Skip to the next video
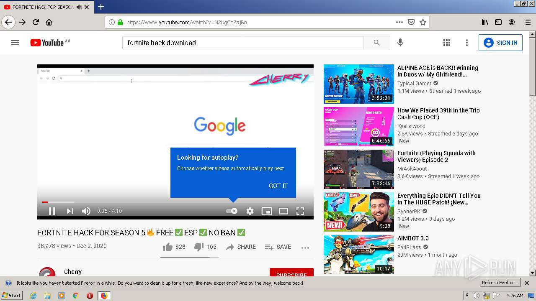This screenshot has width=536, height=301. point(70,211)
